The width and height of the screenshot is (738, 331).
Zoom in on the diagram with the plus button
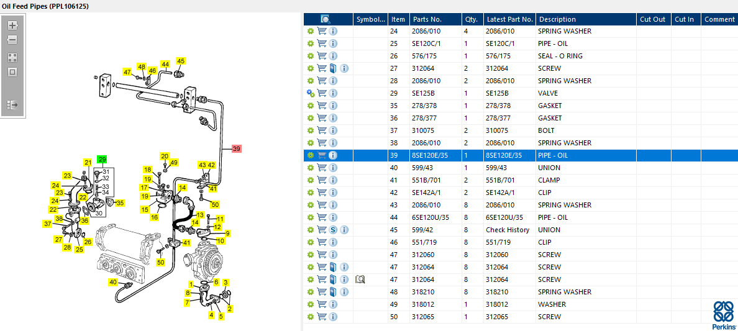[x=12, y=25]
